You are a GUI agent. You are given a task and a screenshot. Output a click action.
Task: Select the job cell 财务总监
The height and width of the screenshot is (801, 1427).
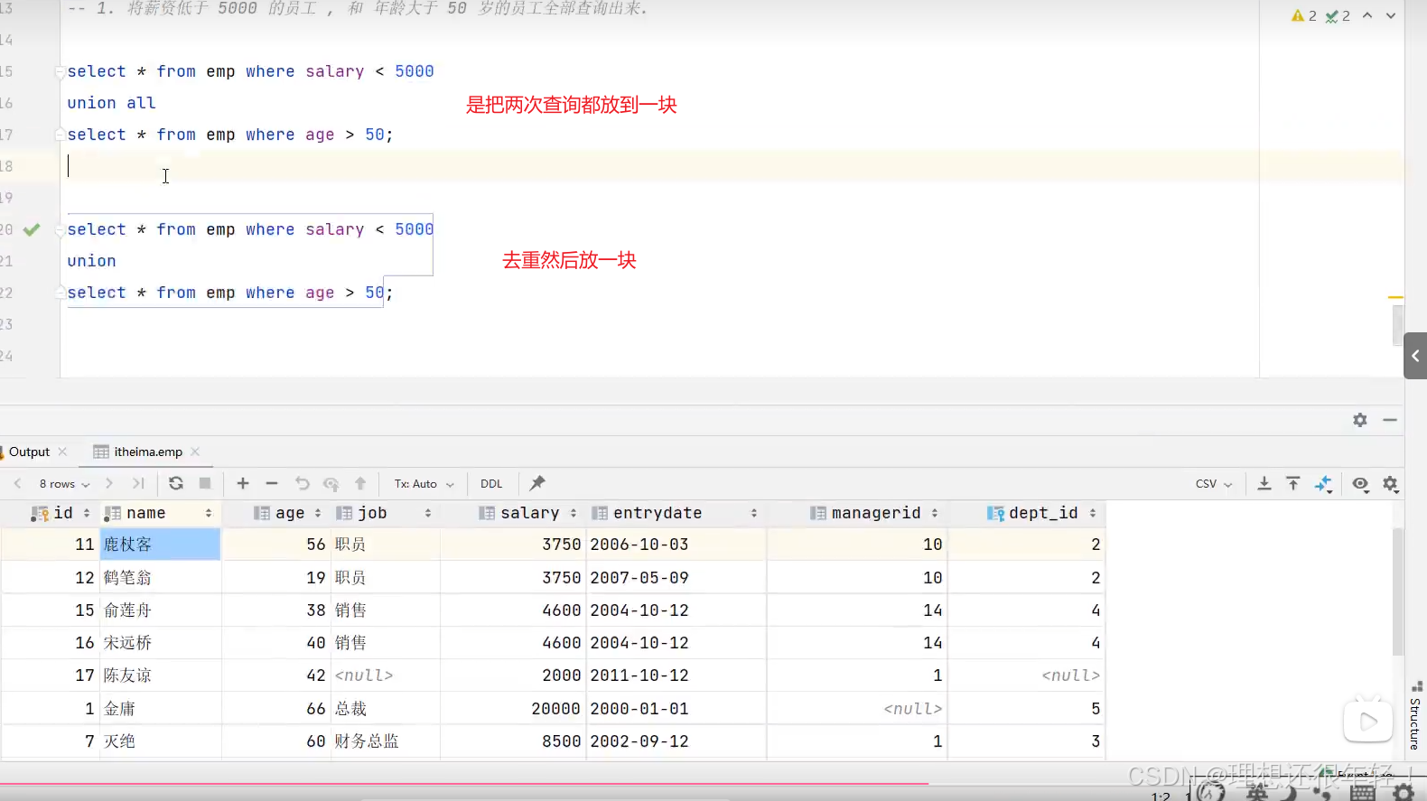point(386,741)
